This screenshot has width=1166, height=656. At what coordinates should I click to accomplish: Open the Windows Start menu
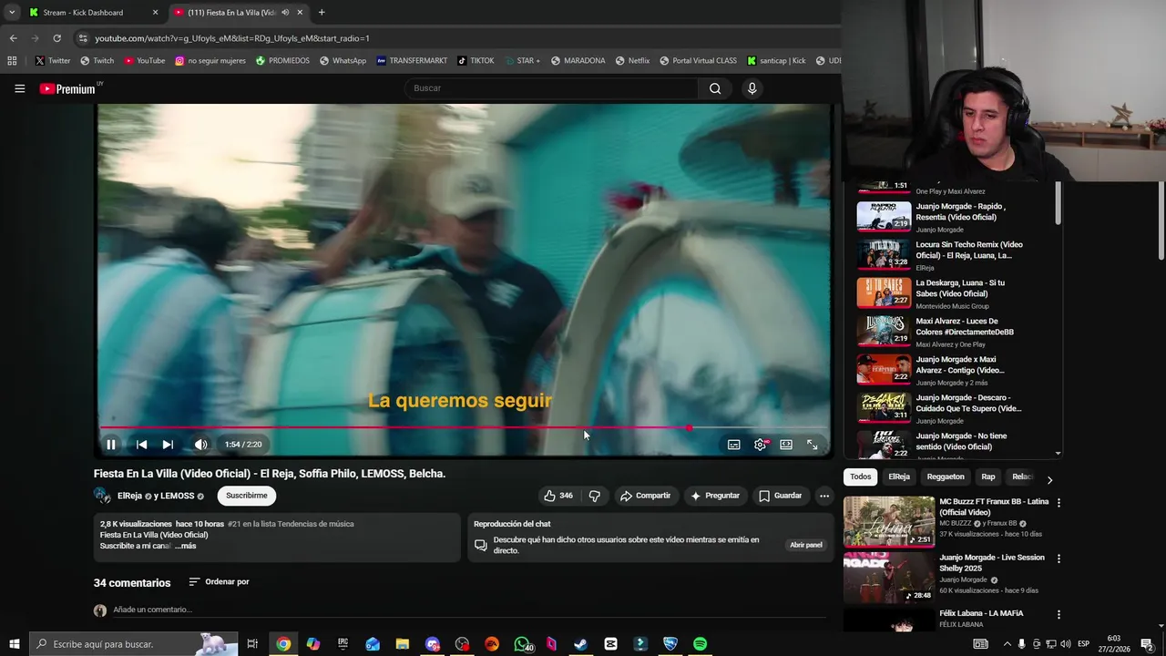tap(15, 644)
